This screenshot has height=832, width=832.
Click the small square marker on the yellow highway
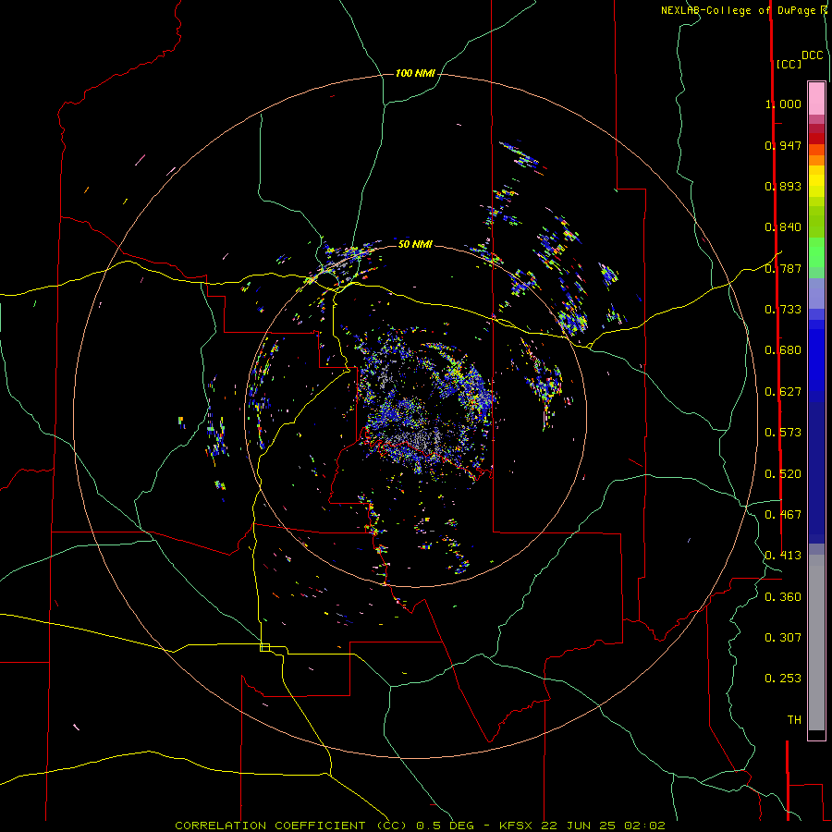(x=264, y=647)
